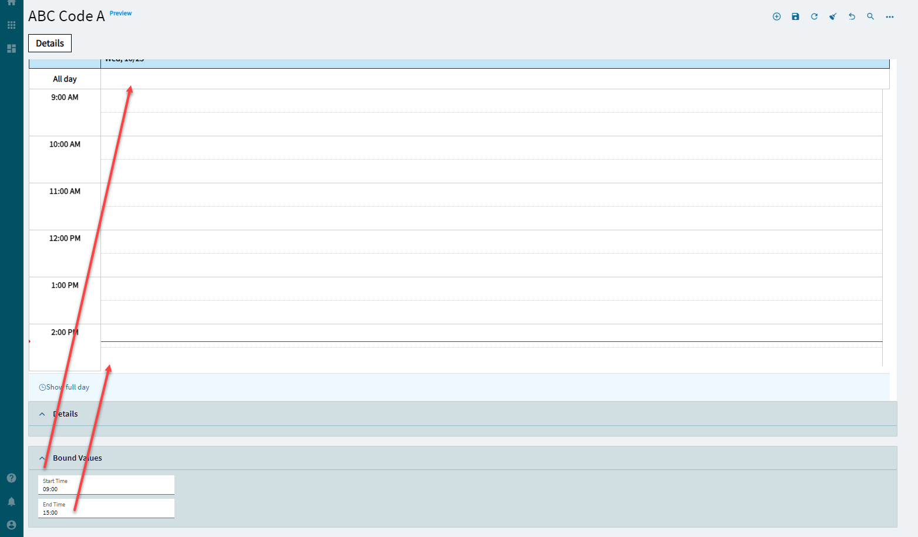The width and height of the screenshot is (918, 537).
Task: Click the End Time field
Action: (106, 508)
